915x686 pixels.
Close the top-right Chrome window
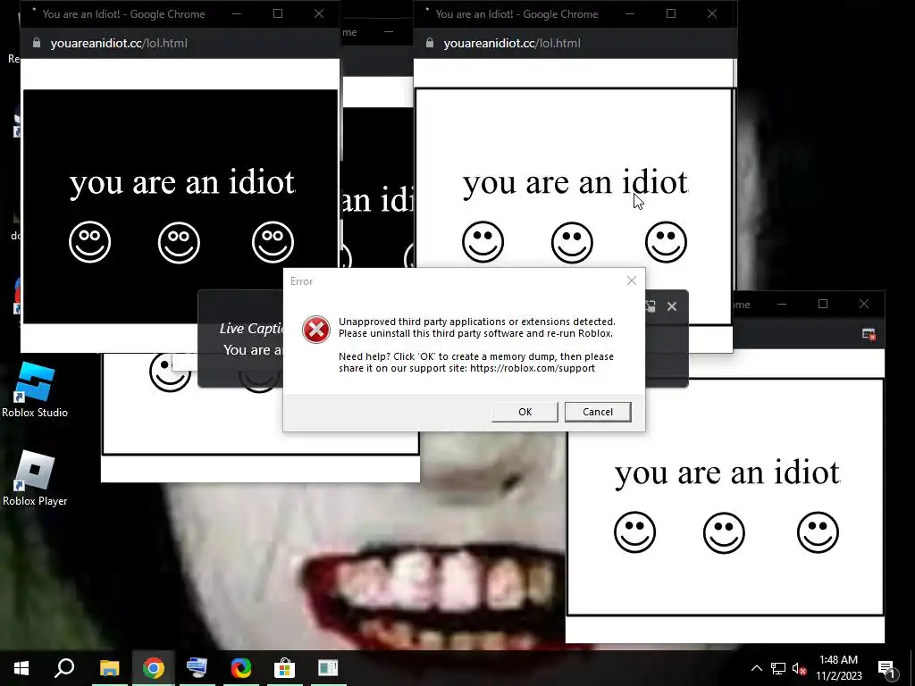tap(712, 13)
